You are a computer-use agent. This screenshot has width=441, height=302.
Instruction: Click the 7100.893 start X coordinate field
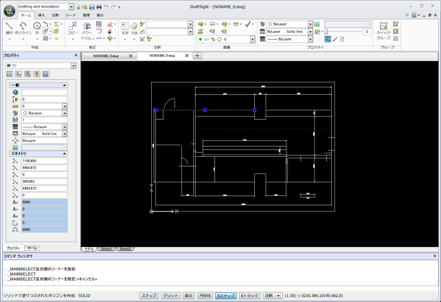(x=44, y=161)
